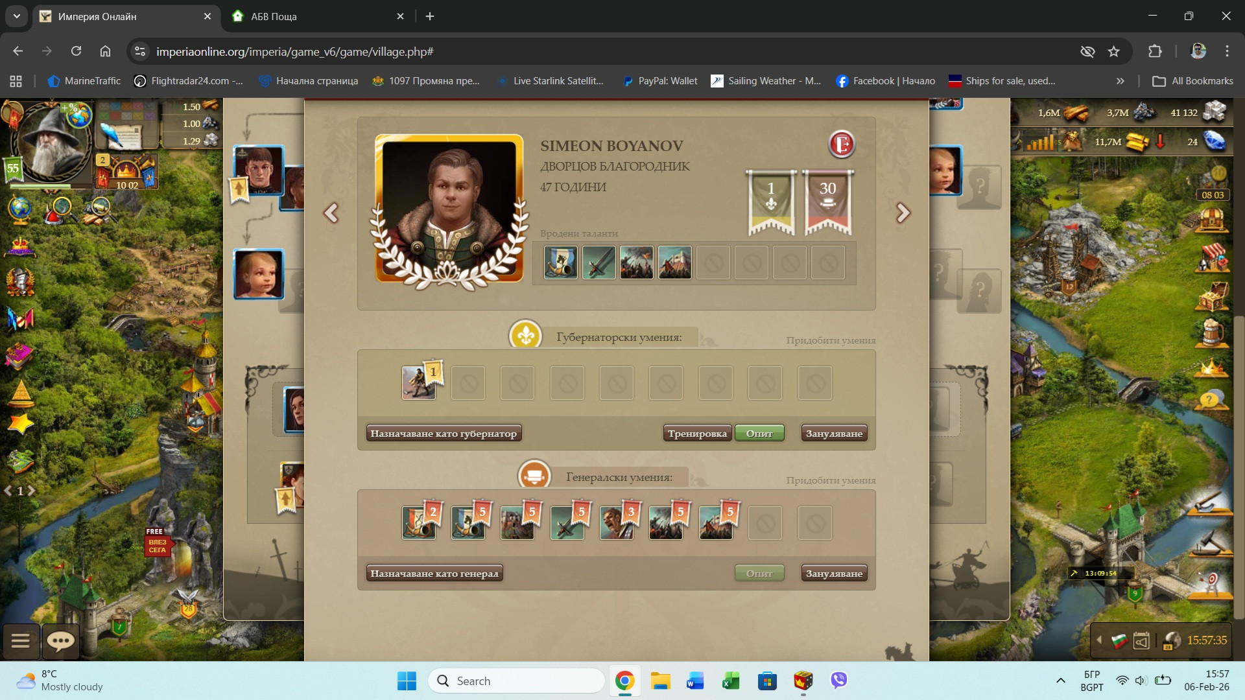
Task: Expand hidden bookmarks chevron in bookmarks bar
Action: 1120,81
